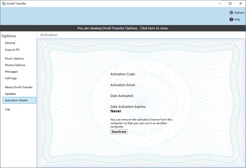Viewport: 246px width, 168px height.
Task: Click the Help text label in header
Action: click(x=237, y=19)
